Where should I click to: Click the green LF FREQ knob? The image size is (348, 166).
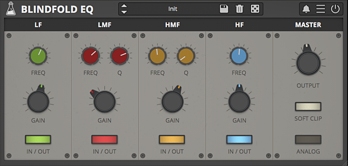click(38, 56)
